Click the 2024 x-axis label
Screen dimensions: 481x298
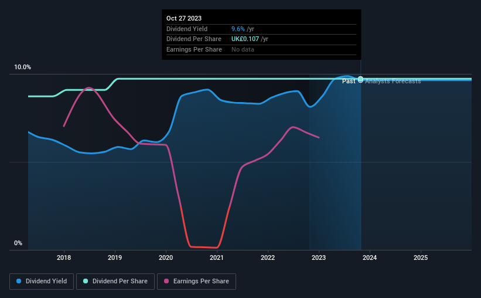point(370,258)
